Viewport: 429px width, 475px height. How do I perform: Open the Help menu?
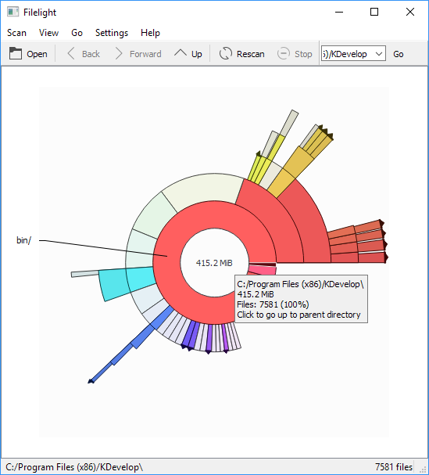150,33
